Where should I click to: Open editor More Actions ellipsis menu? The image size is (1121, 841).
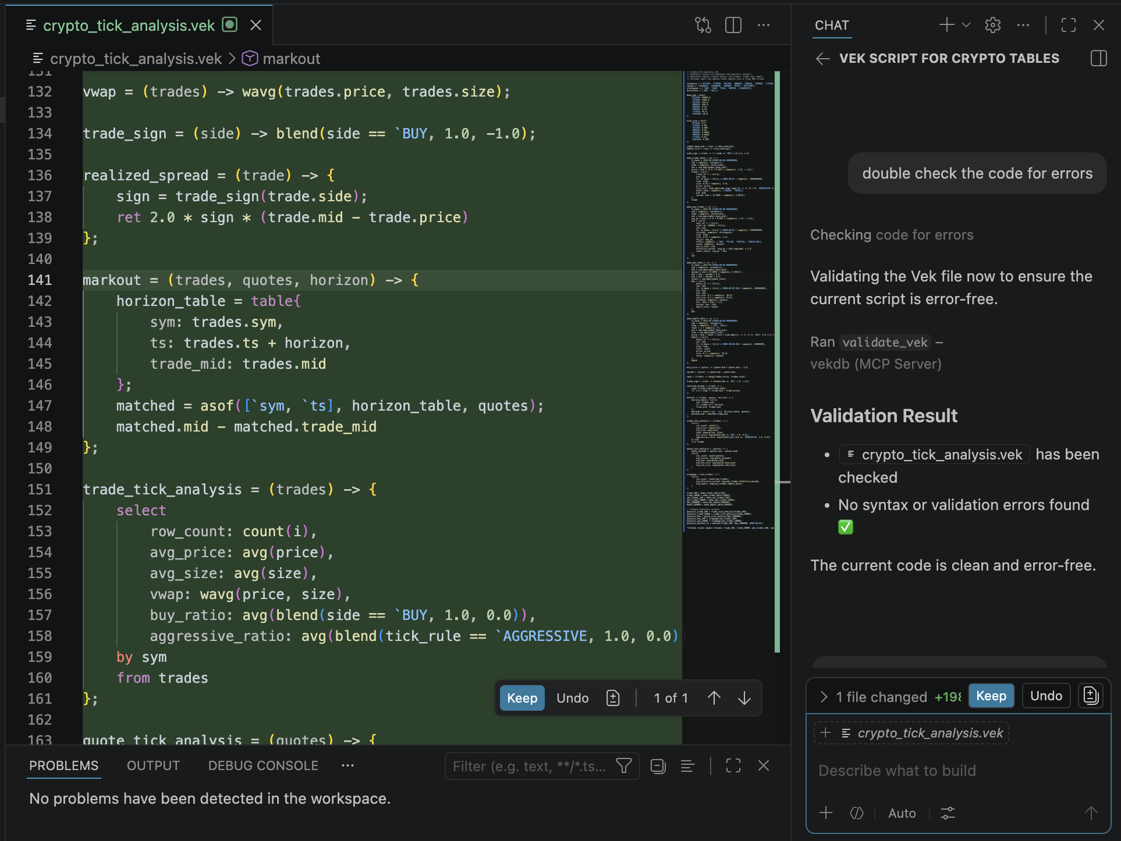click(x=764, y=25)
